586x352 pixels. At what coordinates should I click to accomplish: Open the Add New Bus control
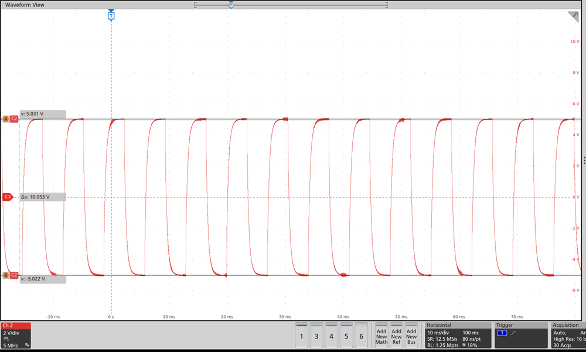click(x=411, y=336)
